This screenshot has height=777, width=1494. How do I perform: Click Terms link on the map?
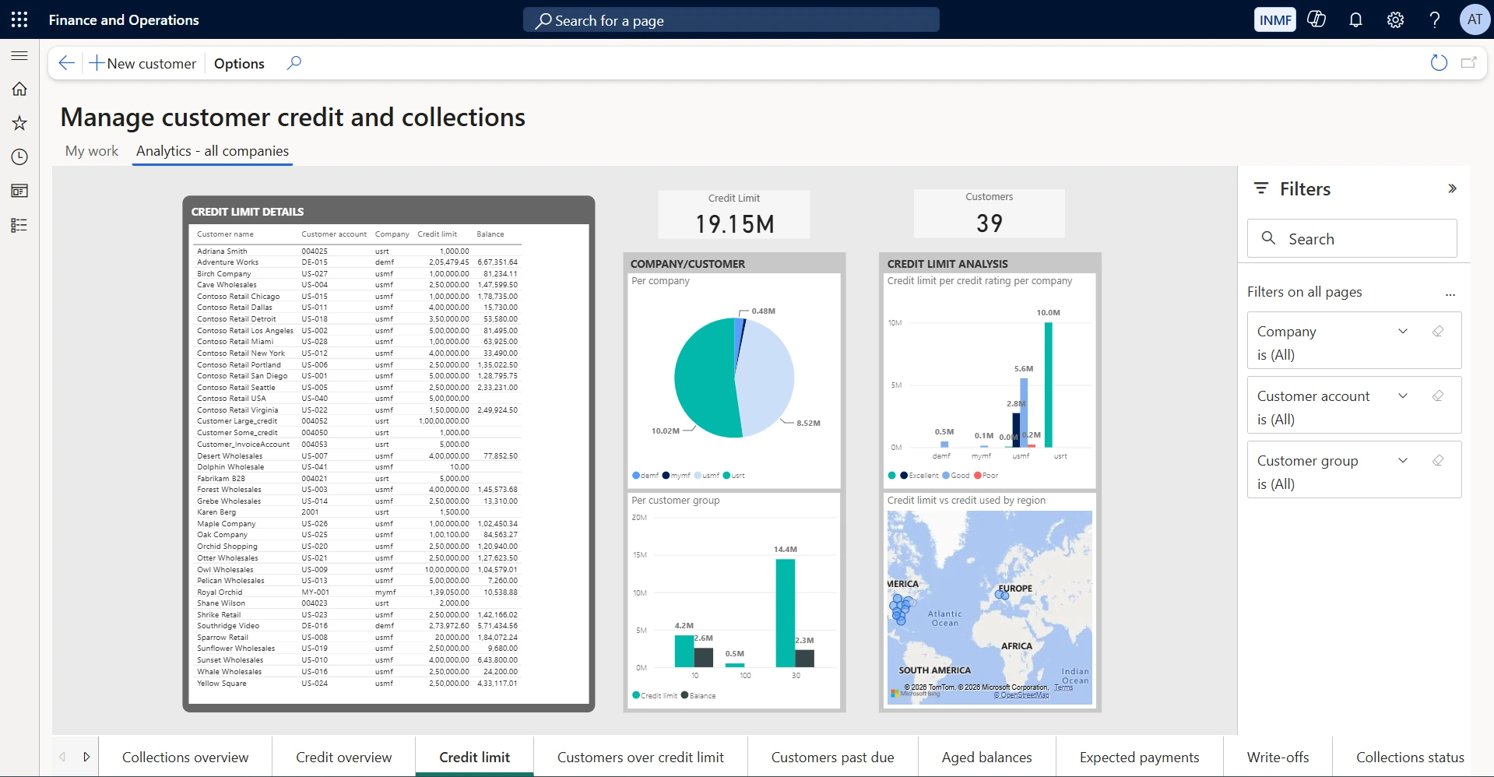click(1063, 687)
